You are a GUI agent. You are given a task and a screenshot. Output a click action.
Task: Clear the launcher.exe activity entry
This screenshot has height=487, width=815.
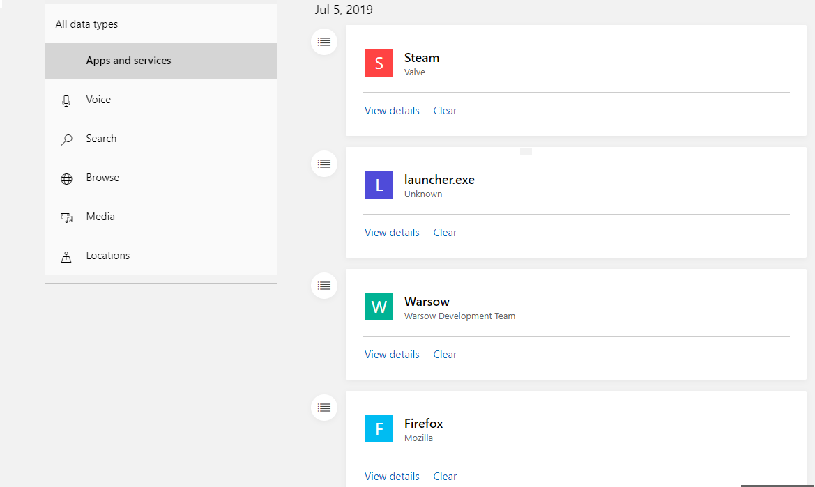click(x=445, y=233)
